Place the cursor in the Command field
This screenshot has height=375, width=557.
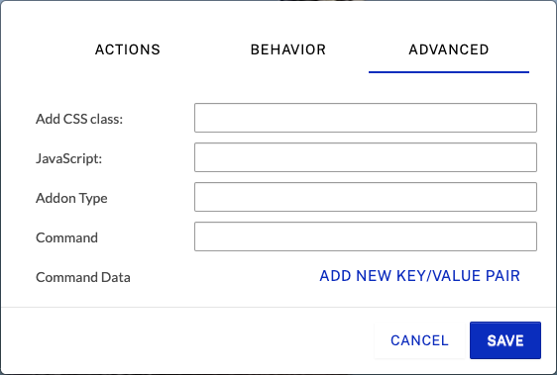click(x=366, y=236)
